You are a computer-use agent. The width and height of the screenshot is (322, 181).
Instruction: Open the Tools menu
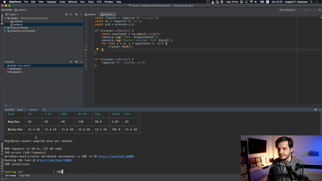click(x=91, y=2)
